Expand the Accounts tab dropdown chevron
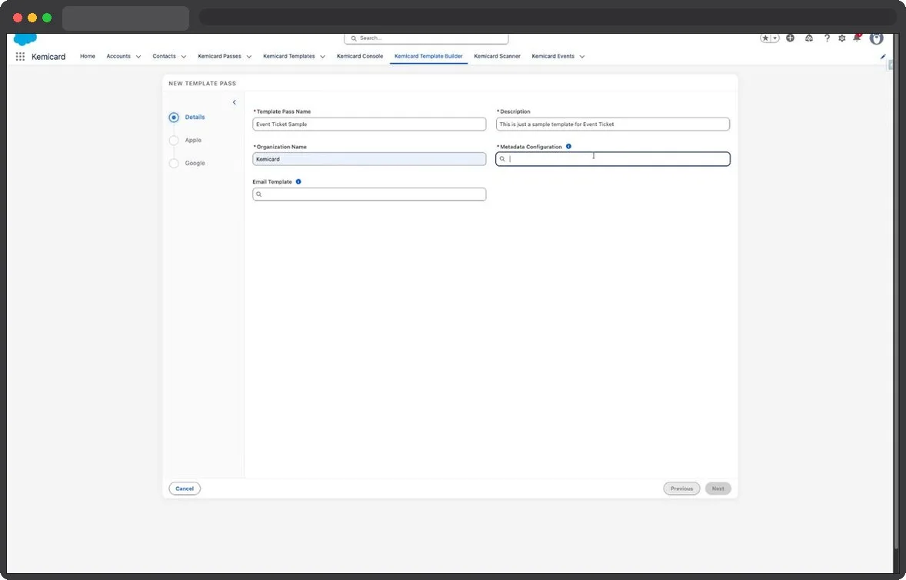The height and width of the screenshot is (580, 906). [x=138, y=57]
